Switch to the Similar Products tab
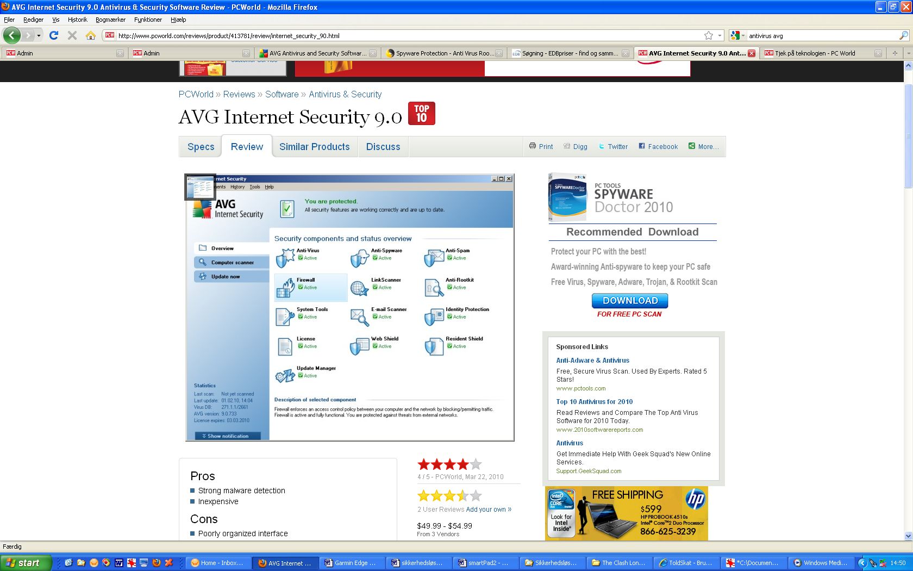913x571 pixels. (315, 147)
